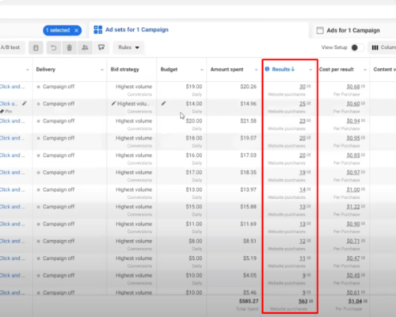Click the pencil icon before 'Highest volu...' bid strategy

coord(113,103)
